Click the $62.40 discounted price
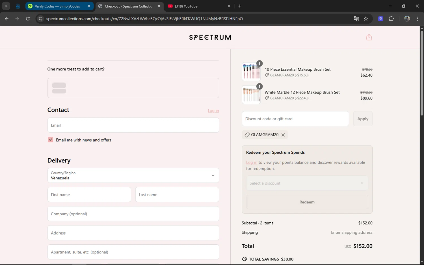The width and height of the screenshot is (424, 265). click(x=366, y=75)
